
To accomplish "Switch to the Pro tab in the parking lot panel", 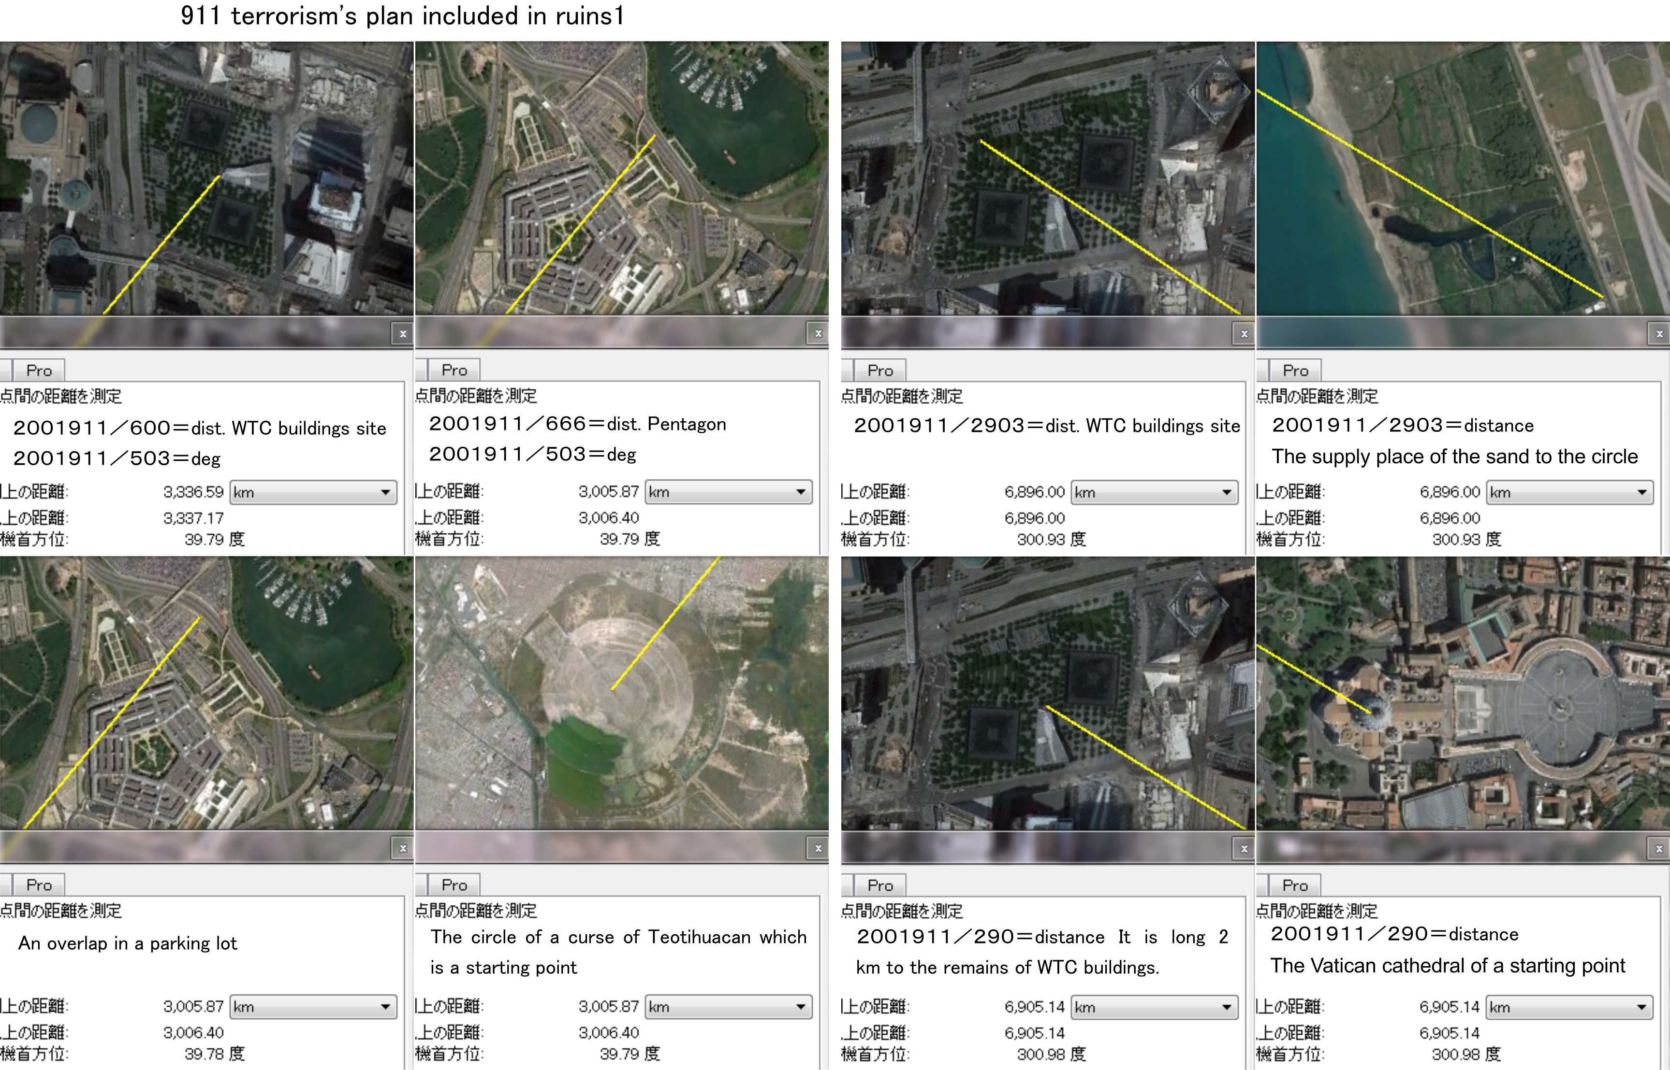I will [x=39, y=885].
